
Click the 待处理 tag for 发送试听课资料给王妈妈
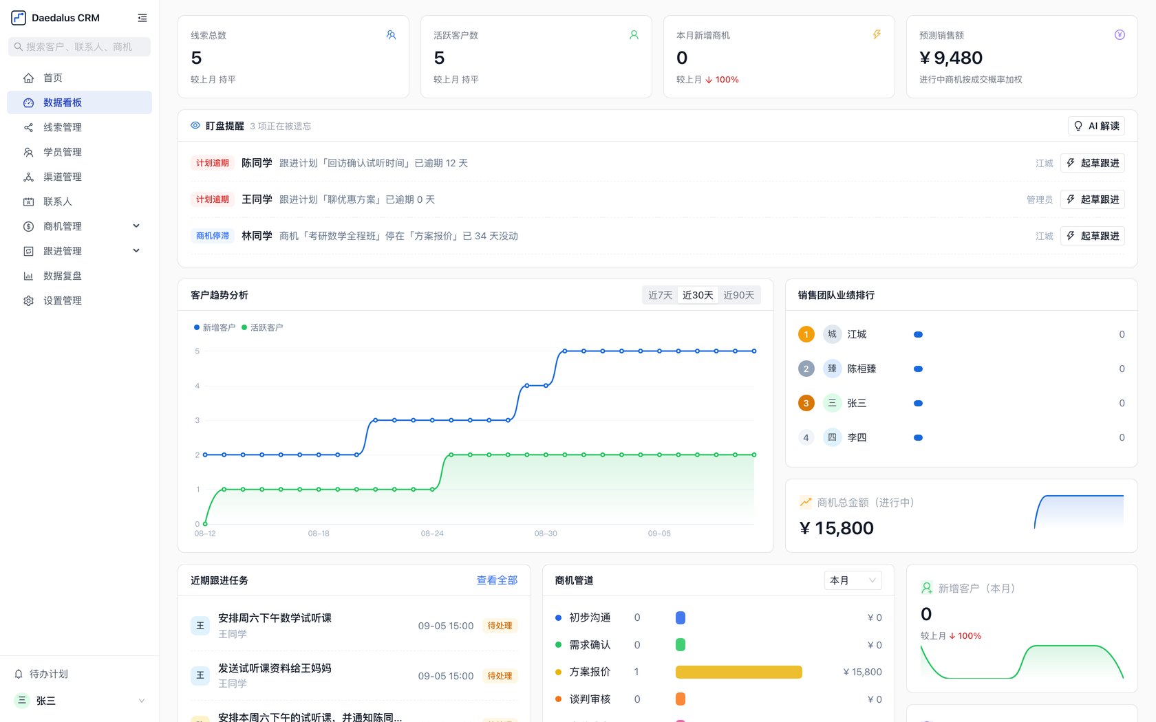[x=500, y=676]
